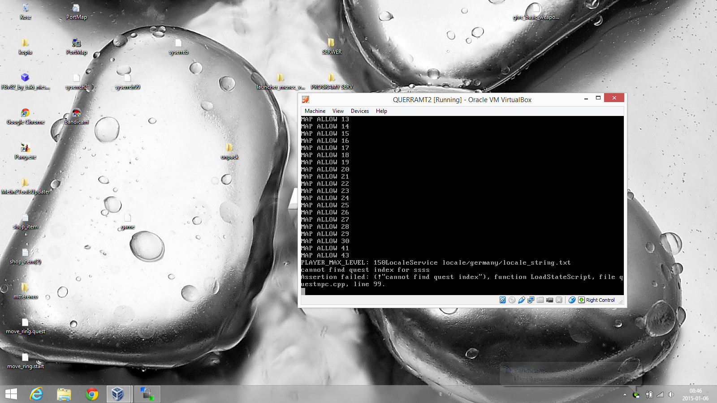Select the FBv82 desktop icon
717x403 pixels.
pyautogui.click(x=26, y=81)
